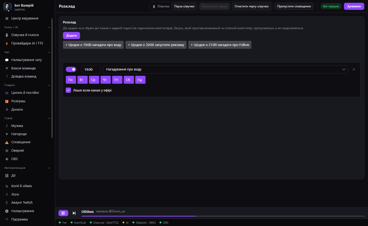Click star icon beside Нагороди

tap(7, 134)
